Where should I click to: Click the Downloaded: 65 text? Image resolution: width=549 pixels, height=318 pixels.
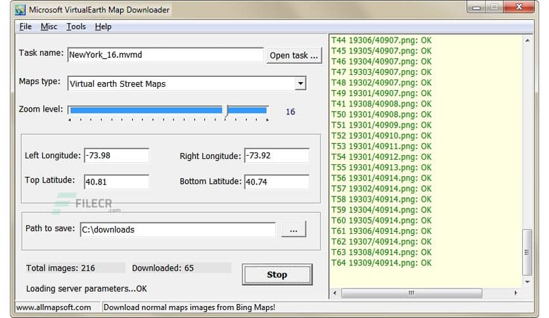point(163,268)
